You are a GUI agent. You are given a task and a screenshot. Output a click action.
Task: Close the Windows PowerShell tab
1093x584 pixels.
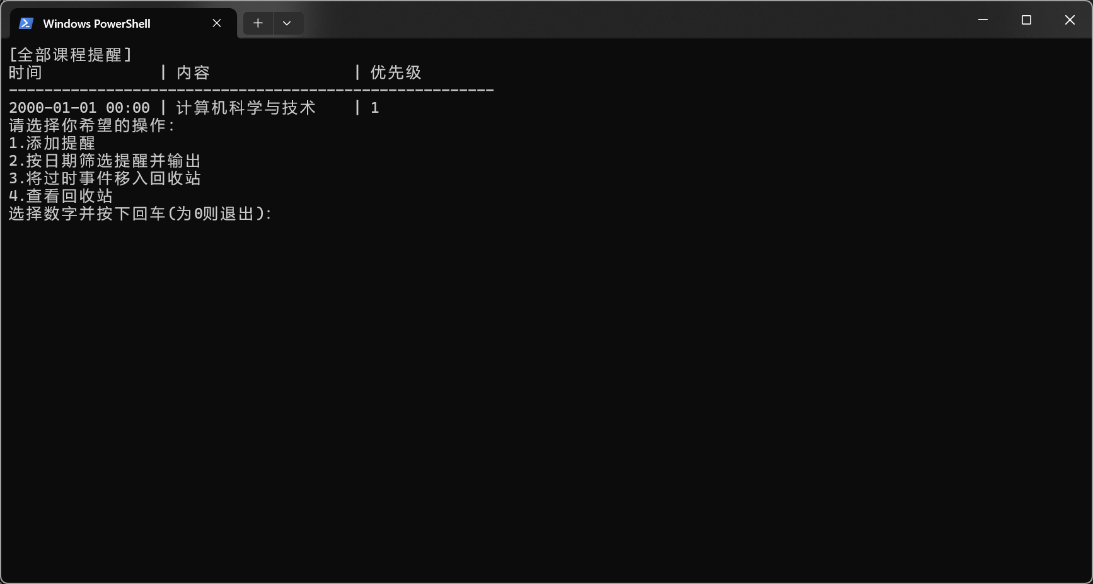[217, 23]
